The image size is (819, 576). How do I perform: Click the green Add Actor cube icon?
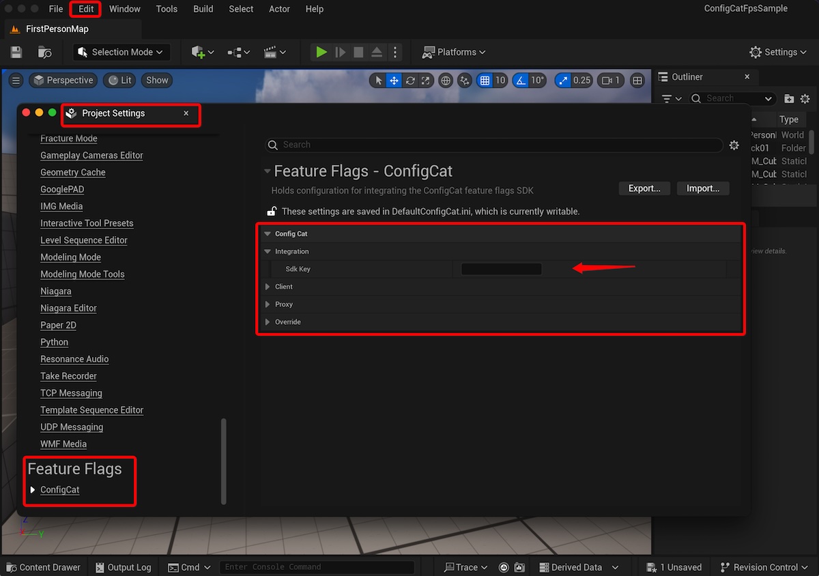click(x=199, y=52)
